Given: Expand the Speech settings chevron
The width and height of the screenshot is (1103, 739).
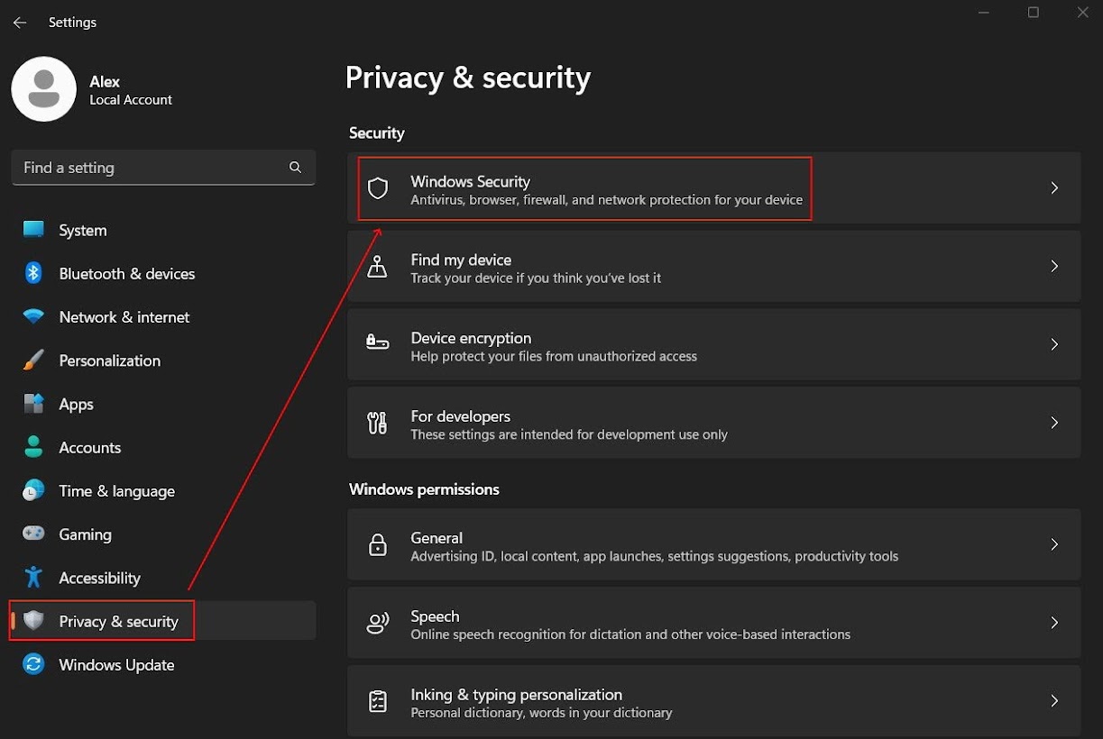Looking at the screenshot, I should click(x=1054, y=623).
